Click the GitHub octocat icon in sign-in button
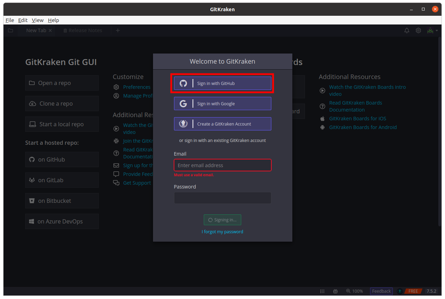This screenshot has height=299, width=445. [183, 83]
